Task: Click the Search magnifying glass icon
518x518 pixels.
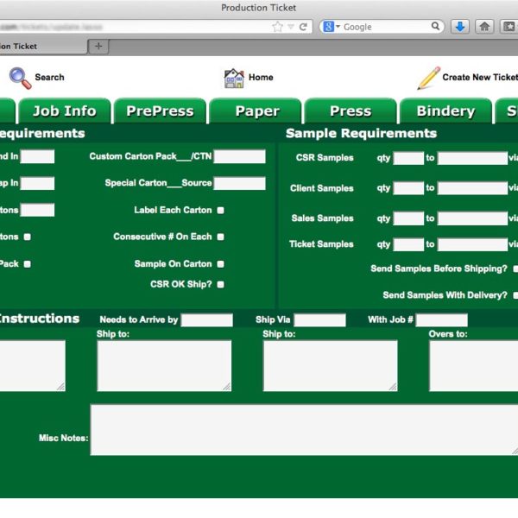Action: pos(20,78)
